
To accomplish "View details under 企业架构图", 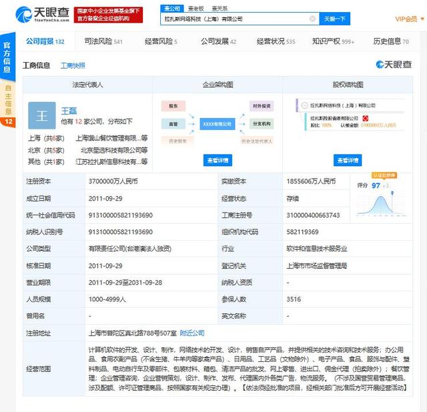I will point(218,160).
